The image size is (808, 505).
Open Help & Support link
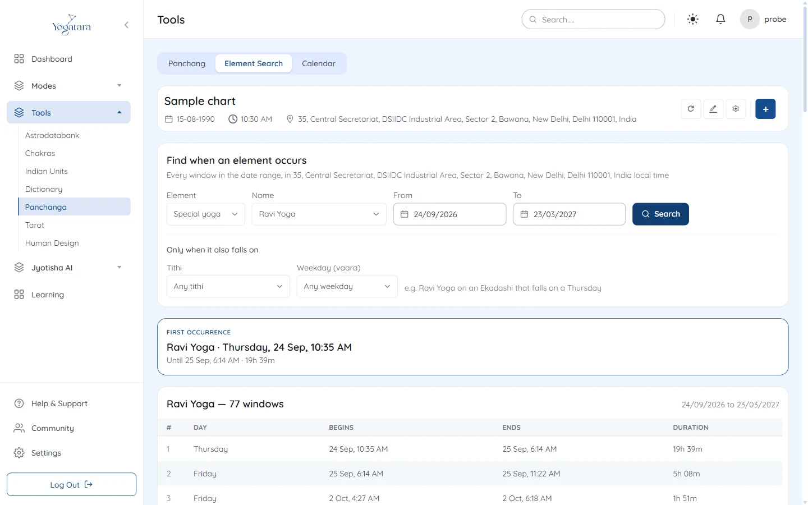(x=59, y=403)
